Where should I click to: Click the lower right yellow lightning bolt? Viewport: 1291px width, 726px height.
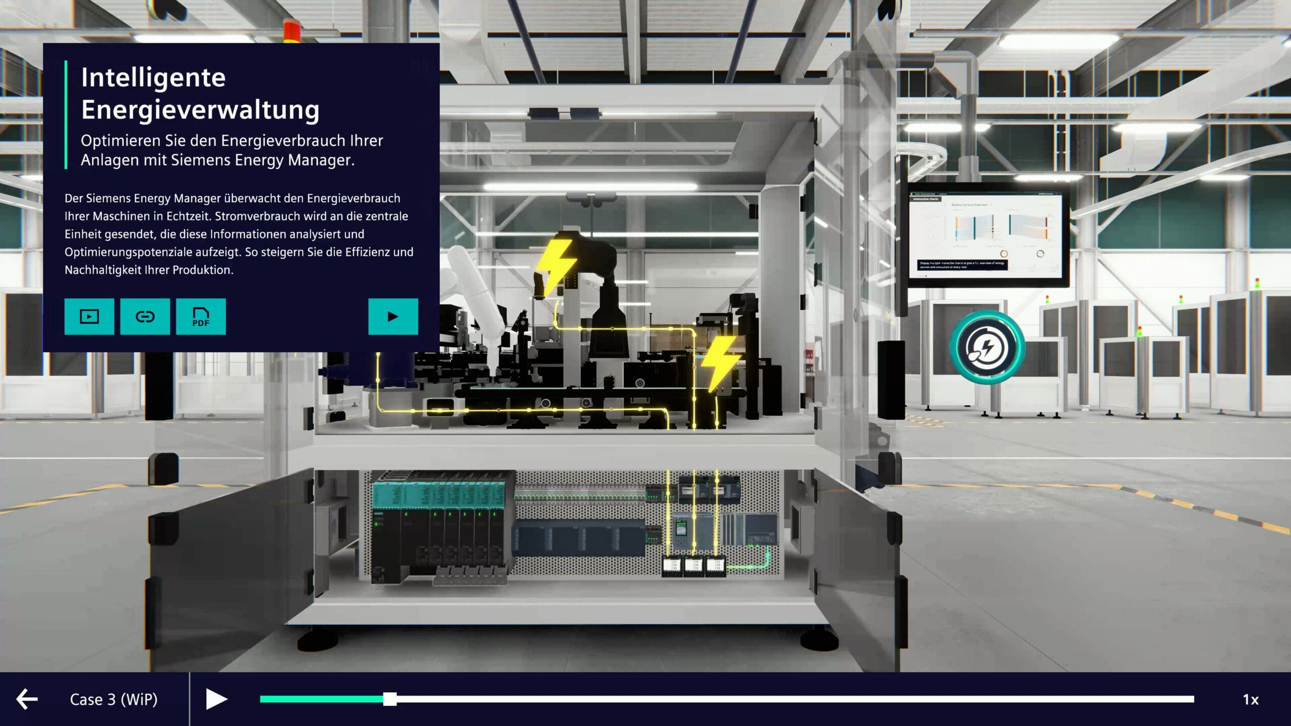(721, 364)
